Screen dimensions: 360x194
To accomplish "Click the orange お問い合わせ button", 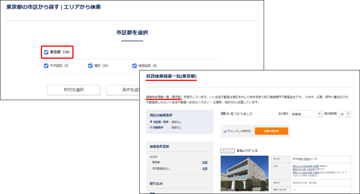I will (271, 131).
